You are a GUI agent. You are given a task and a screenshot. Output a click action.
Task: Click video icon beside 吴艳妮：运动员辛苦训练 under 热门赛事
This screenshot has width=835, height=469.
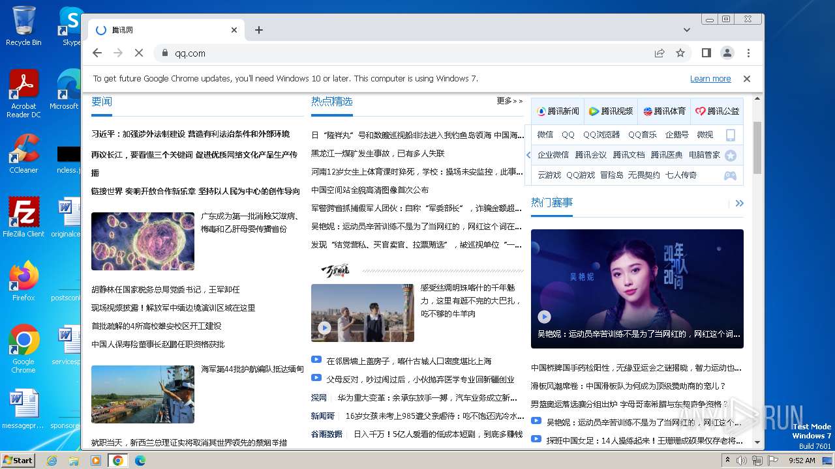tap(536, 421)
